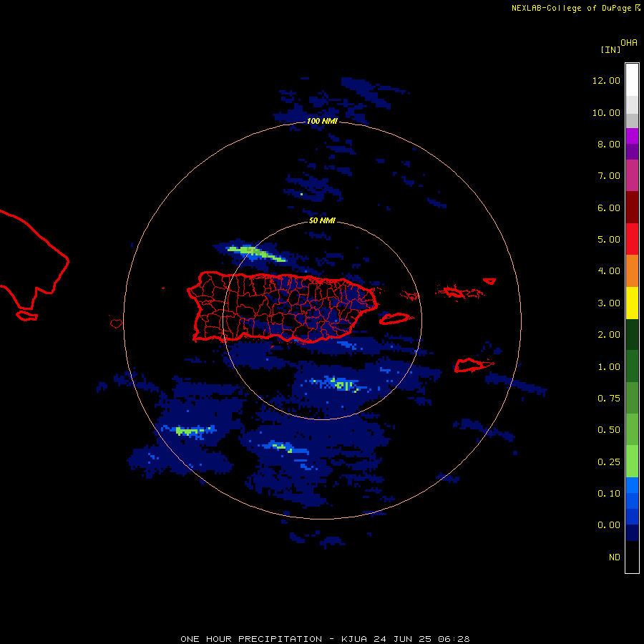Click the 0.25 legend value
This screenshot has width=644, height=644.
609,462
